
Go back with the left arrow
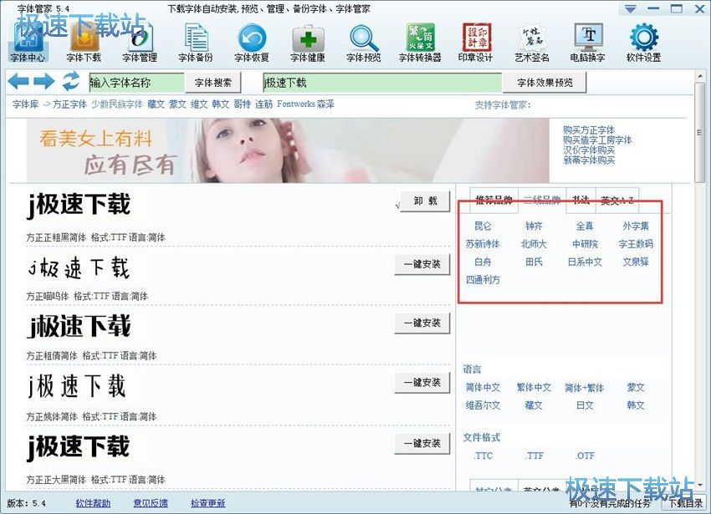[18, 82]
